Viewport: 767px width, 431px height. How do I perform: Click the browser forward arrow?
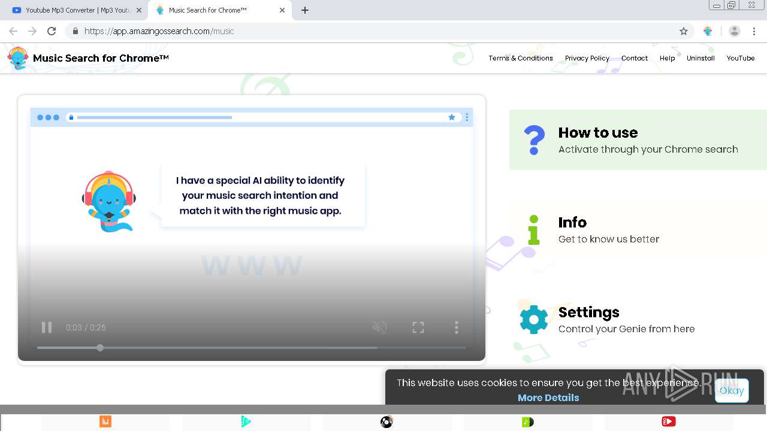coord(32,31)
